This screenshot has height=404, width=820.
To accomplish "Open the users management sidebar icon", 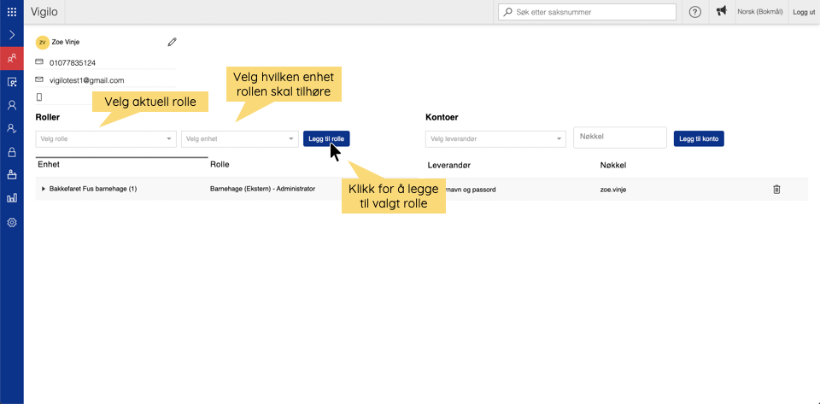I will (12, 59).
